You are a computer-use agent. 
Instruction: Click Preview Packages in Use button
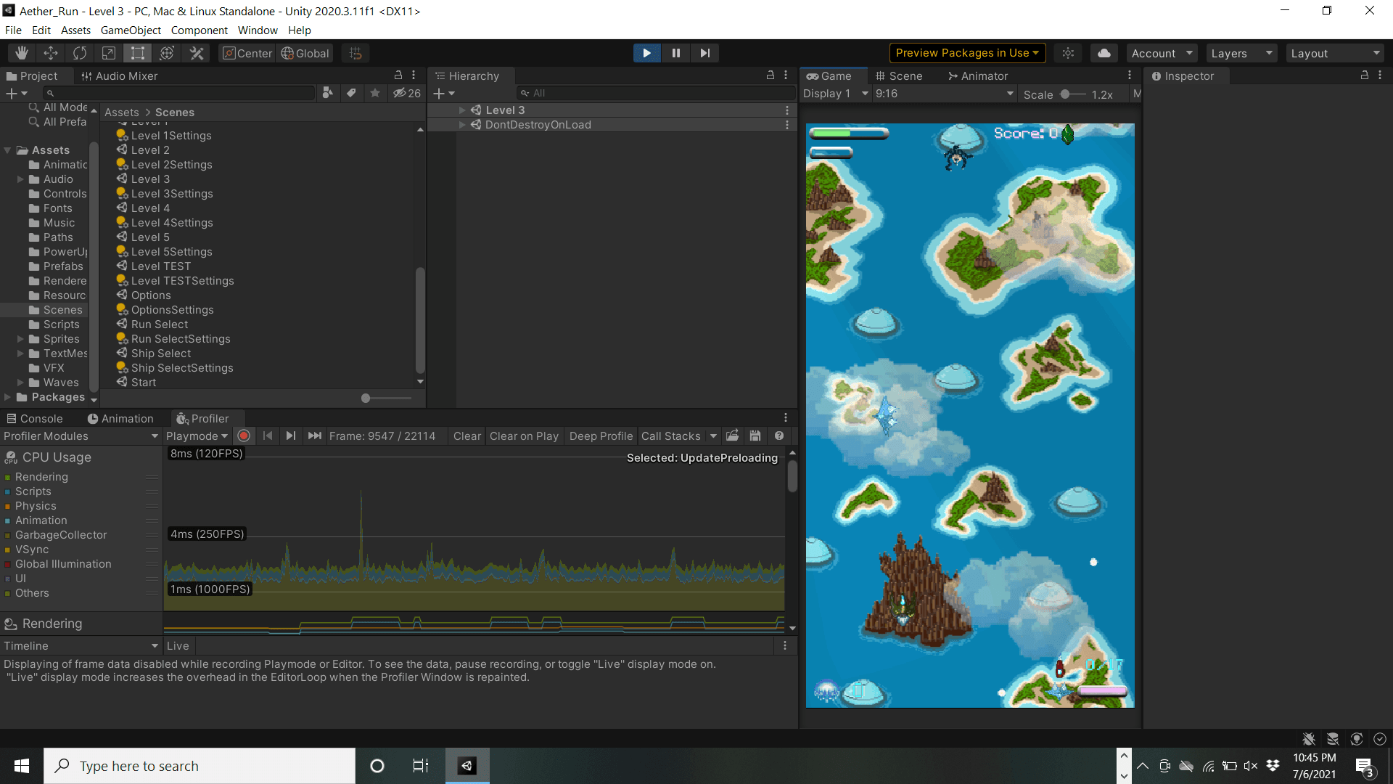click(x=967, y=53)
